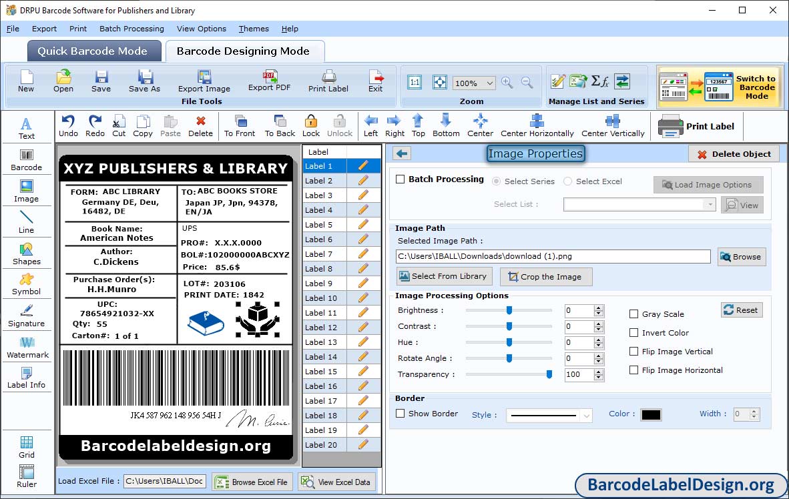
Task: Click Export PDF in File Tools
Action: pyautogui.click(x=269, y=81)
